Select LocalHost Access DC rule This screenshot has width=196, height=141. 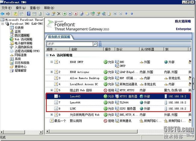point(84,84)
